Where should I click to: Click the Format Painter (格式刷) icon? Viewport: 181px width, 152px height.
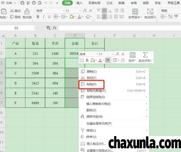(27, 11)
